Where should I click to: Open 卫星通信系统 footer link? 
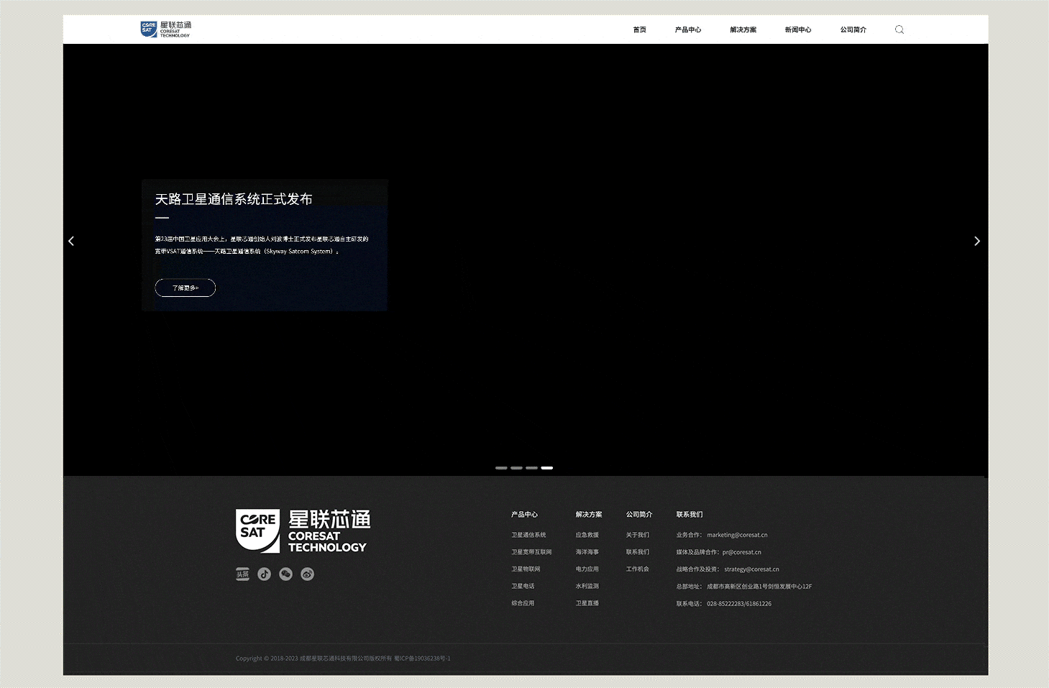click(528, 535)
